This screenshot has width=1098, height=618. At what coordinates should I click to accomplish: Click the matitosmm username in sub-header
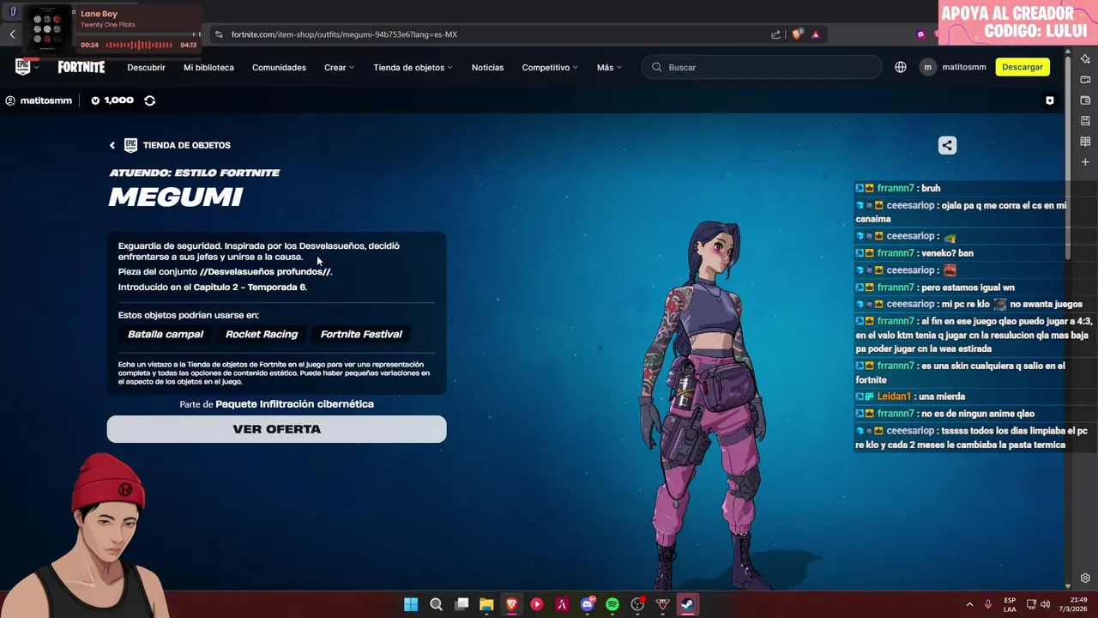[x=45, y=100]
